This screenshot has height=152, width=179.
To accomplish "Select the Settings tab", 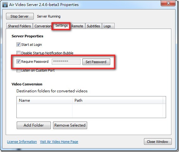I will (x=62, y=26).
